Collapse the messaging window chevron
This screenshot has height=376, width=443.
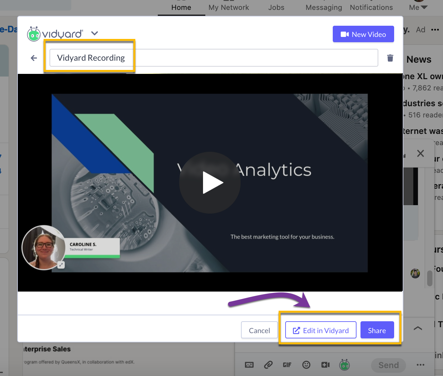(x=418, y=328)
